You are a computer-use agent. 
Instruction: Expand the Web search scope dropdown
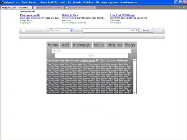coord(134,30)
